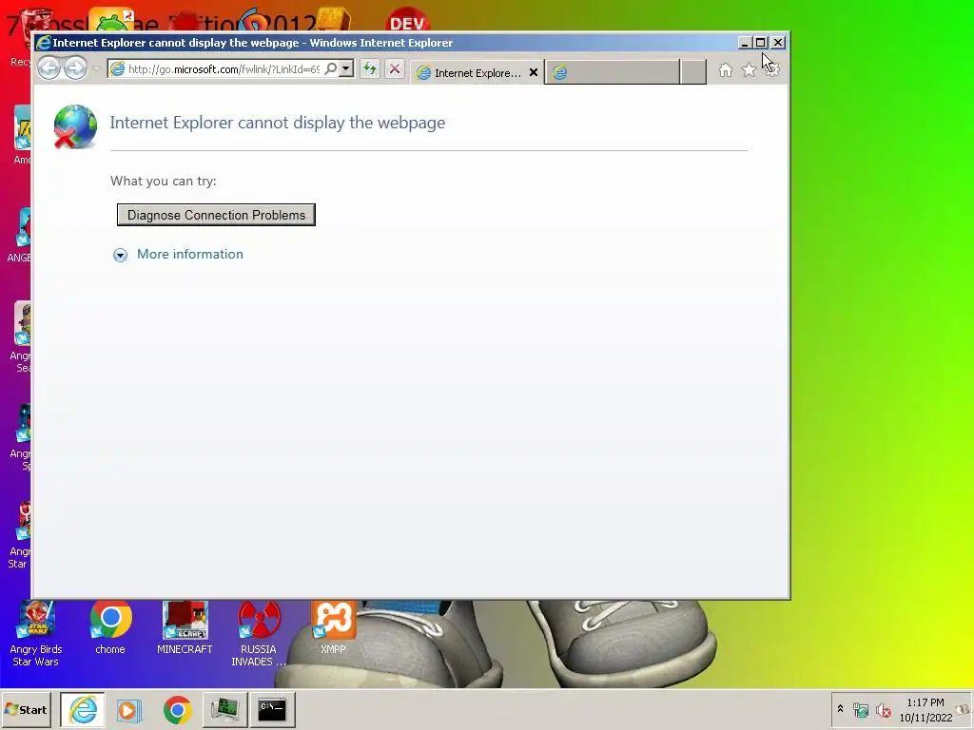Click the address bar URL field

pos(224,68)
